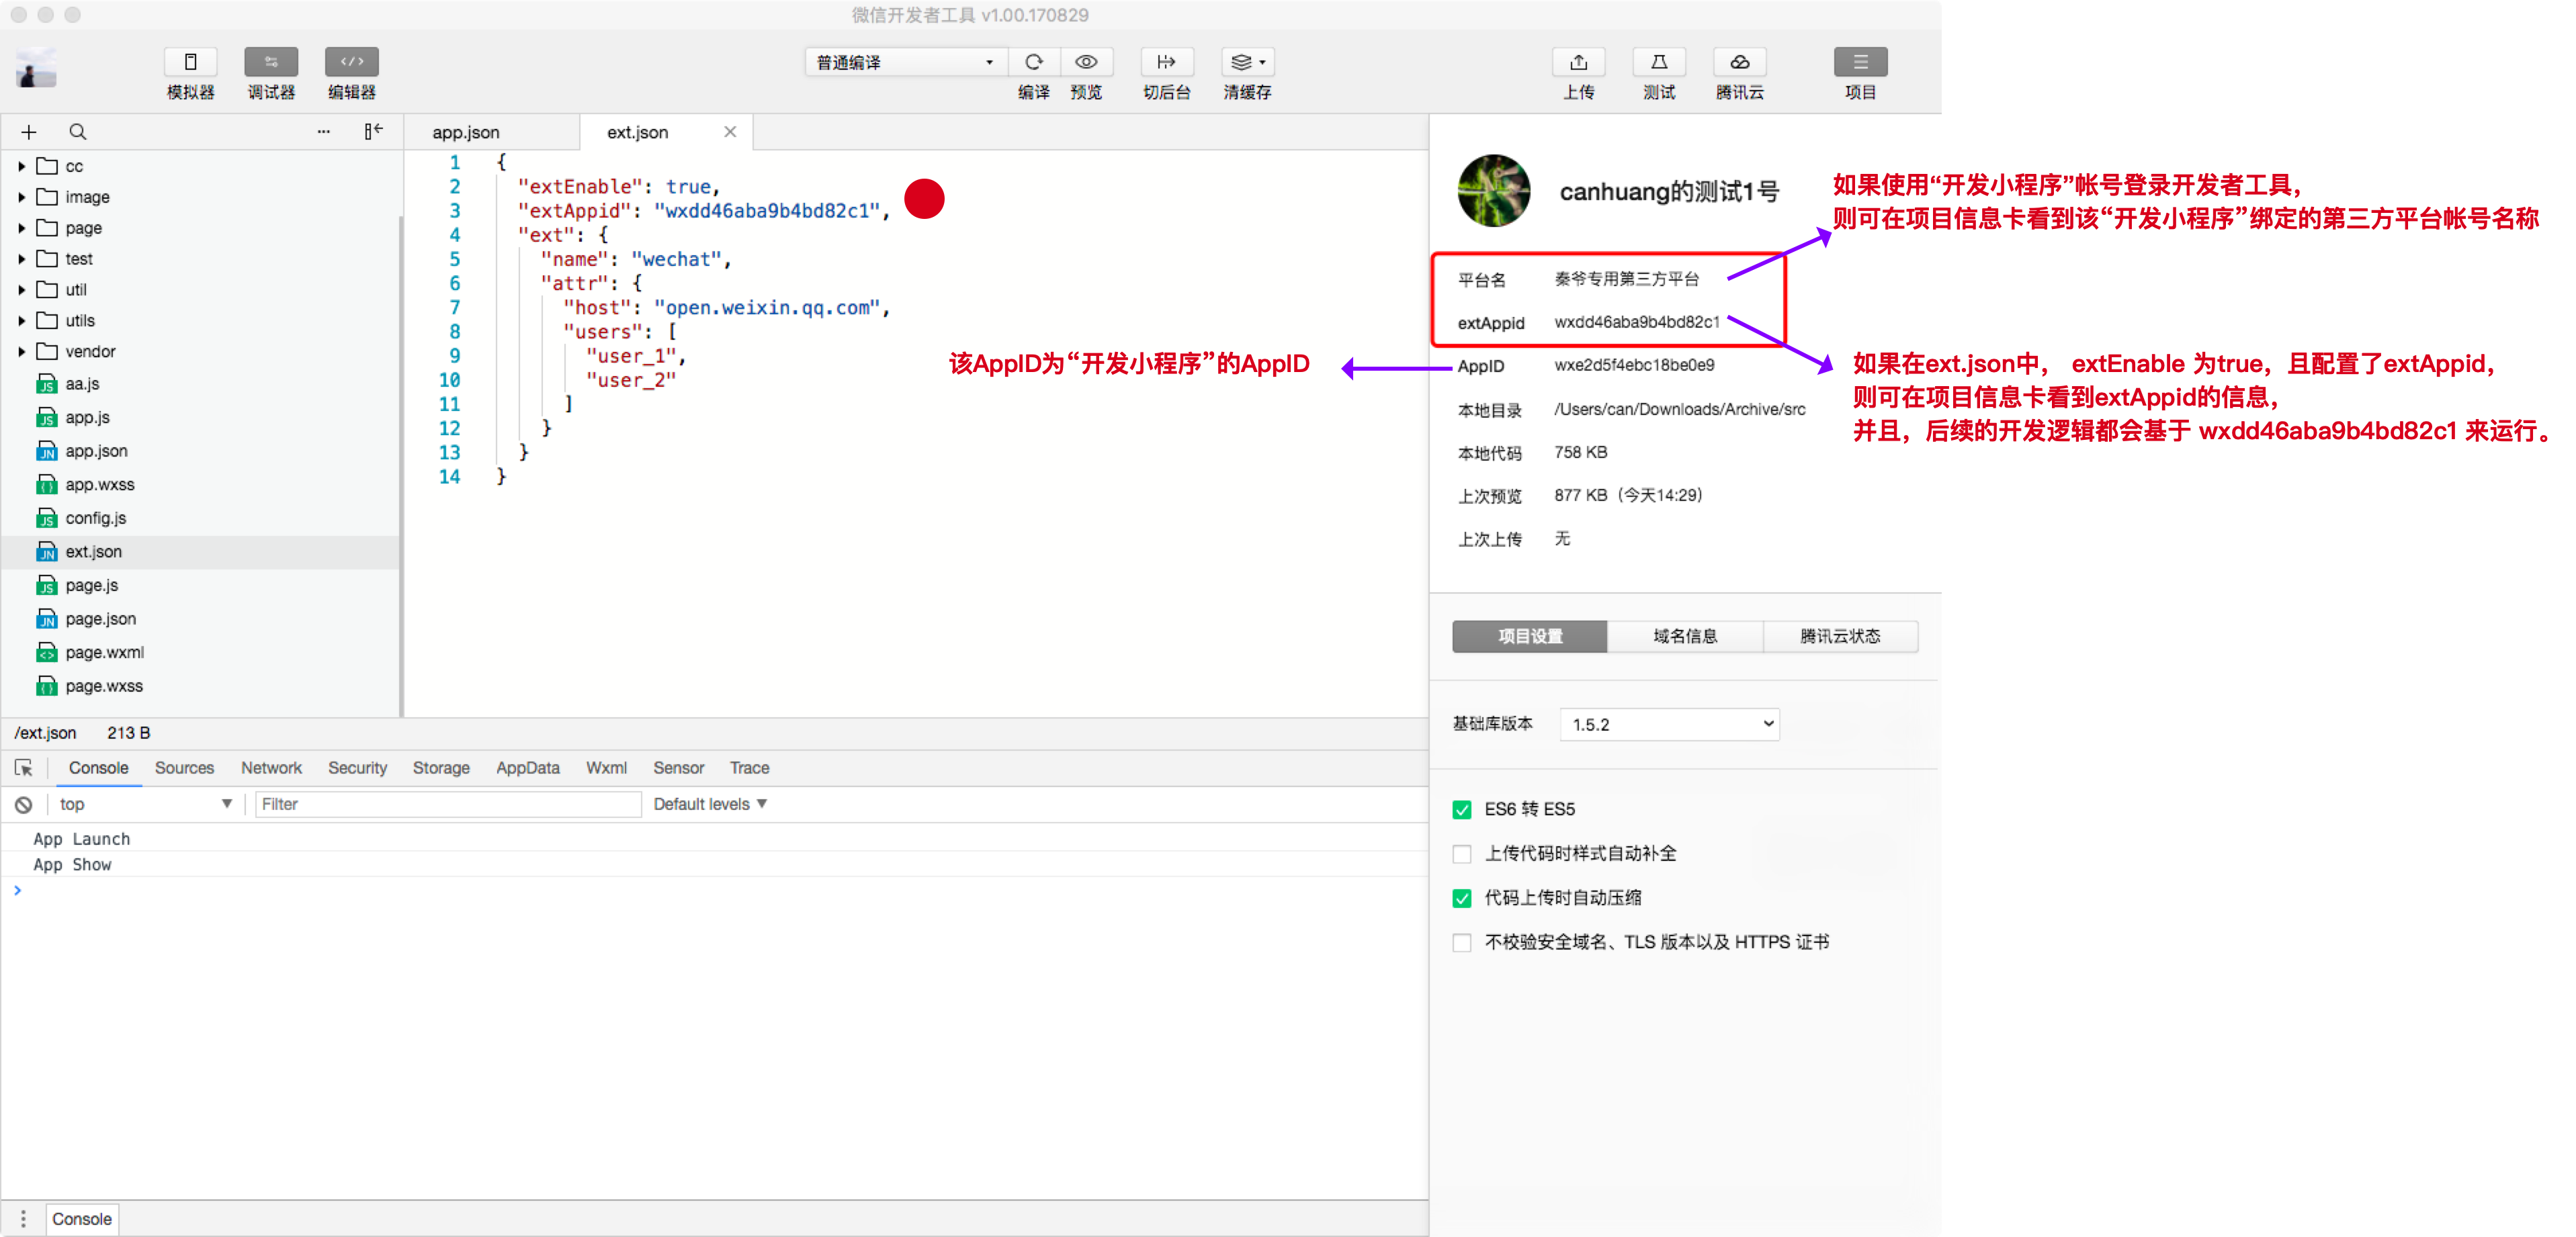The width and height of the screenshot is (2576, 1237).
Task: Open config.js in the file tree
Action: (x=95, y=518)
